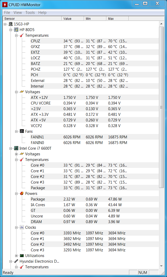Viewport: 167px width, 277px height.
Task: Select the waveform icon beside Clocks
Action: pyautogui.click(x=22, y=227)
